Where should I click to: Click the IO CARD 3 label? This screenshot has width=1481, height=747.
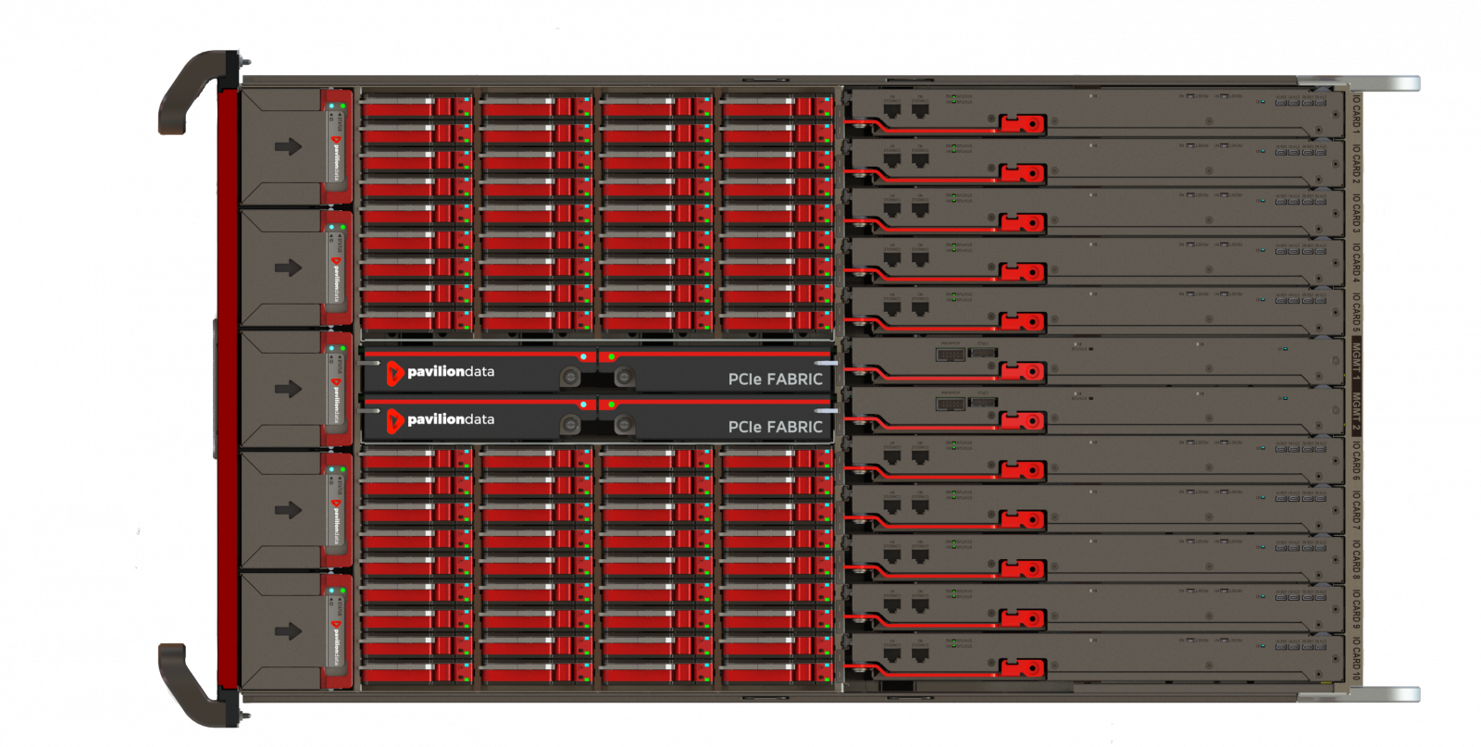click(1356, 213)
